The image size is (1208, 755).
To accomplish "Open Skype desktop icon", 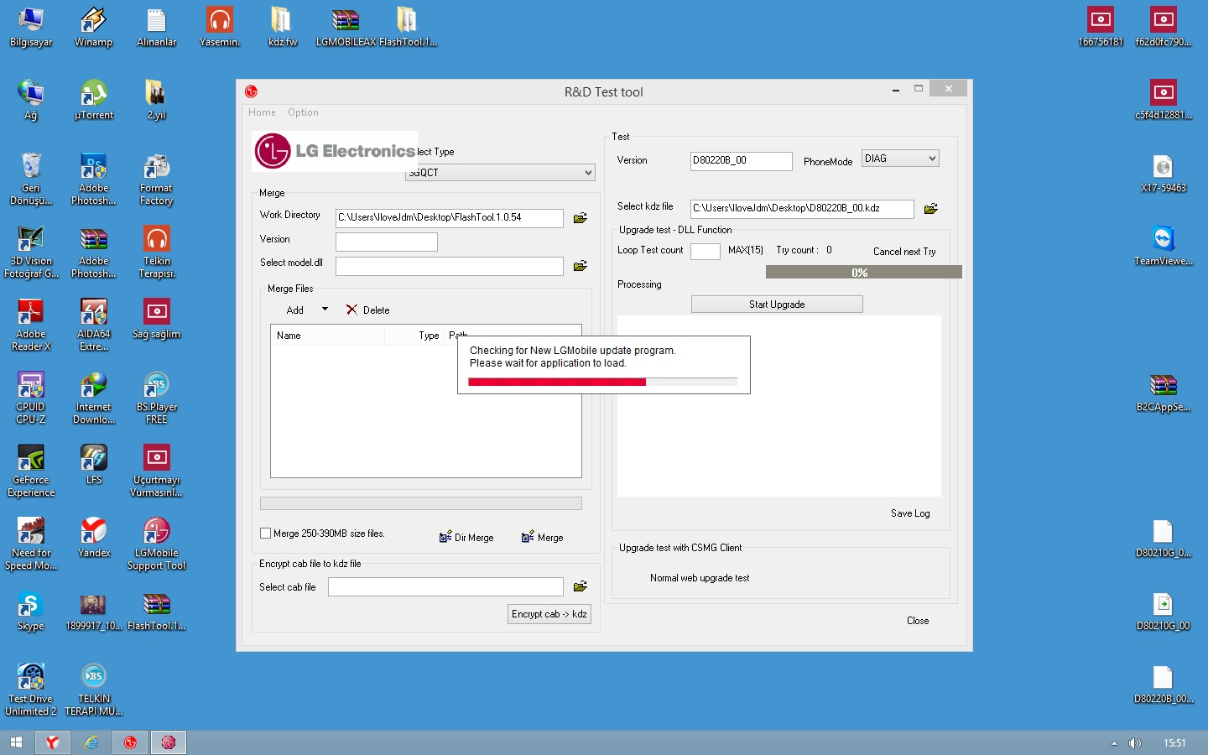I will pyautogui.click(x=31, y=611).
